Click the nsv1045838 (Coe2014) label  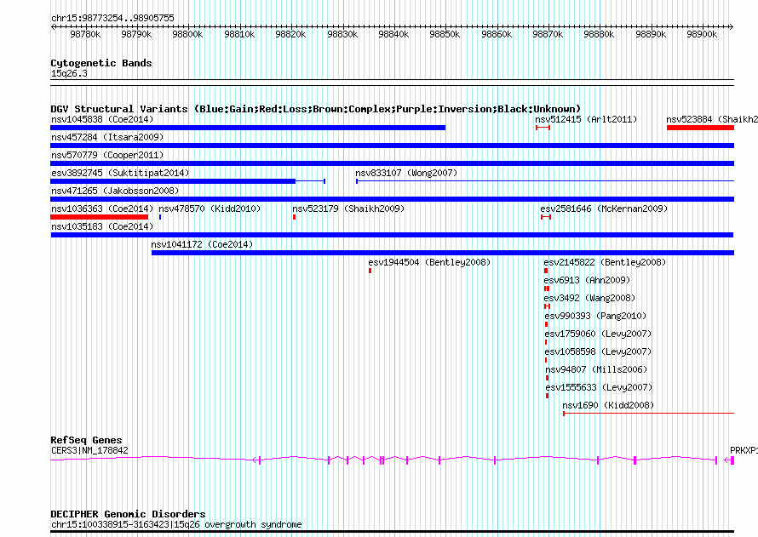pyautogui.click(x=102, y=119)
